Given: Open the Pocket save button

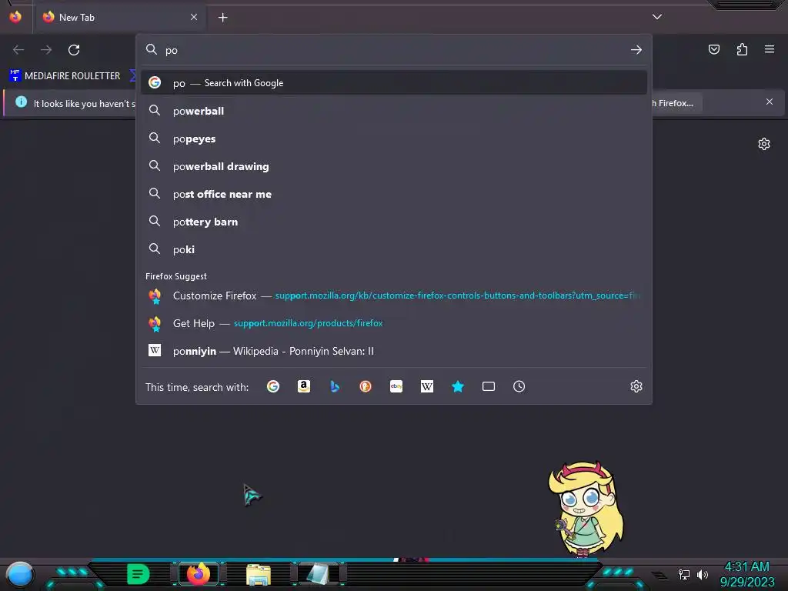Looking at the screenshot, I should (x=714, y=49).
